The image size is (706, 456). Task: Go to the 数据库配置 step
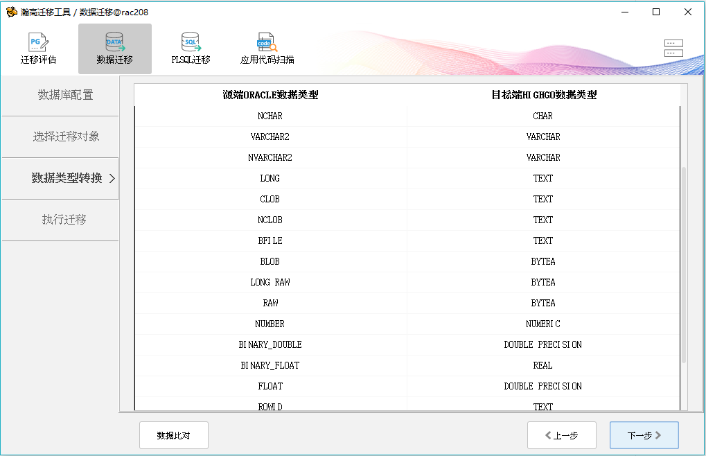click(60, 95)
